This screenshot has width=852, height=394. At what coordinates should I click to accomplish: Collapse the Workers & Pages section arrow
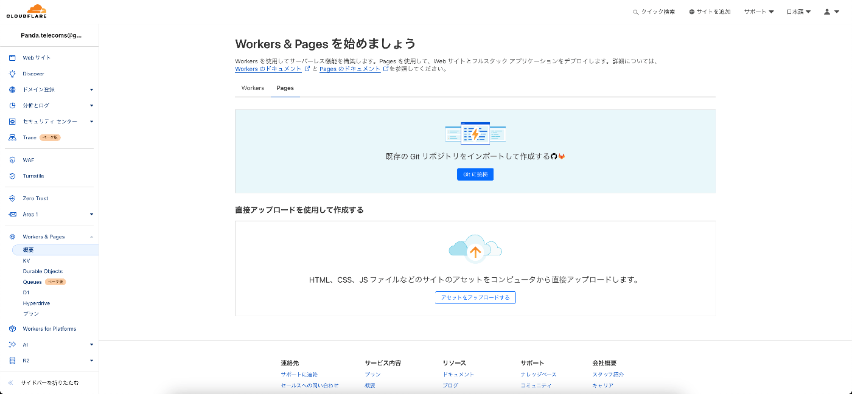(91, 237)
